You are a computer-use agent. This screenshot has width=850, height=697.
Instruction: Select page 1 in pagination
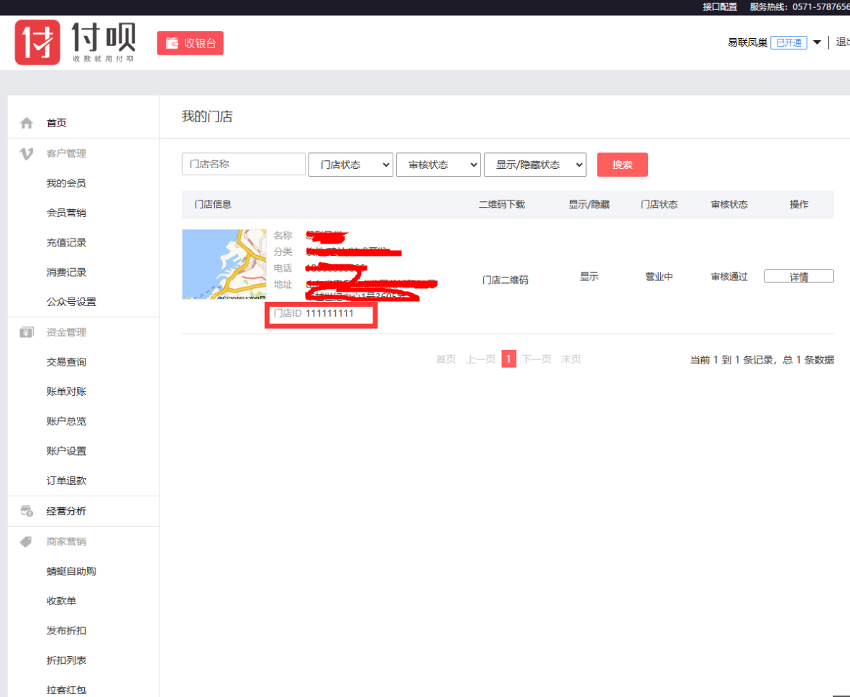tap(508, 359)
